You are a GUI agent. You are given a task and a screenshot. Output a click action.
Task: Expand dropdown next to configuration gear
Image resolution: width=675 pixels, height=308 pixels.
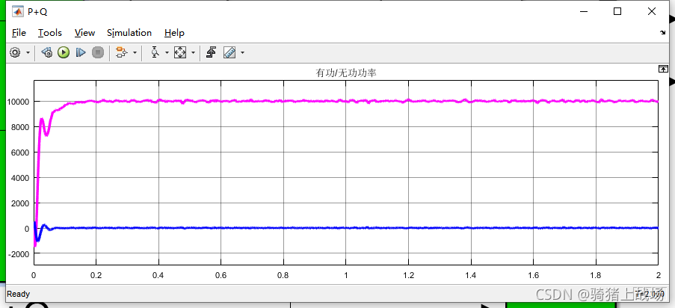coord(28,52)
